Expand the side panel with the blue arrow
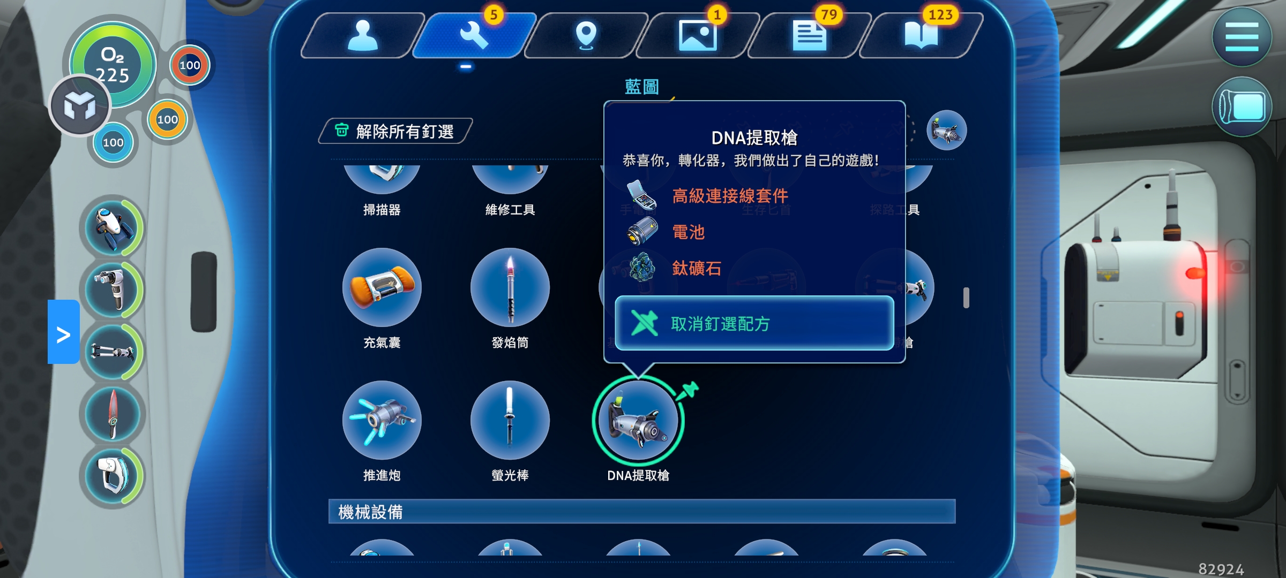This screenshot has width=1286, height=578. (x=63, y=332)
